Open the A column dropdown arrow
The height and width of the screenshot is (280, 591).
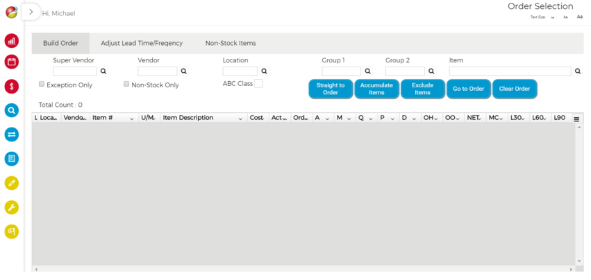[327, 119]
